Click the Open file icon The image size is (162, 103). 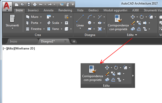(22, 5)
